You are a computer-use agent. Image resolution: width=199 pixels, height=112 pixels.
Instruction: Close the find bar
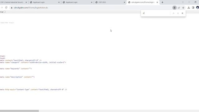click(x=183, y=13)
